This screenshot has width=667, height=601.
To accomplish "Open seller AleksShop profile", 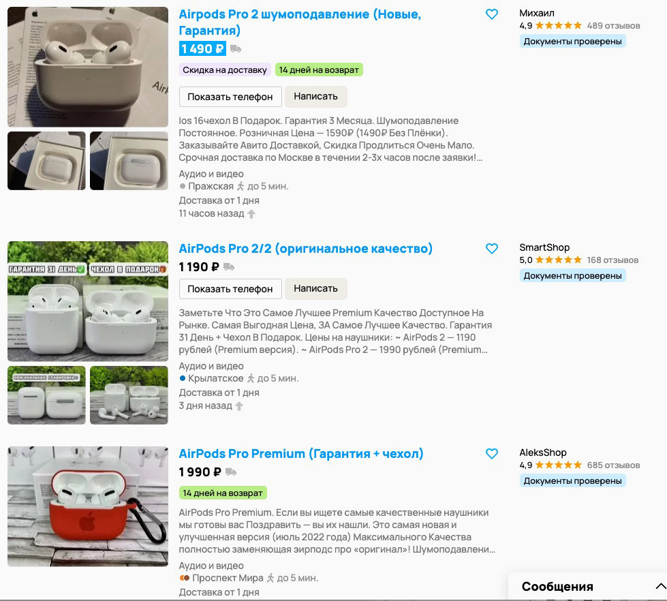I will (543, 452).
